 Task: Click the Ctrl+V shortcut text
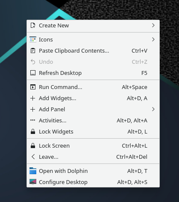tap(139, 50)
